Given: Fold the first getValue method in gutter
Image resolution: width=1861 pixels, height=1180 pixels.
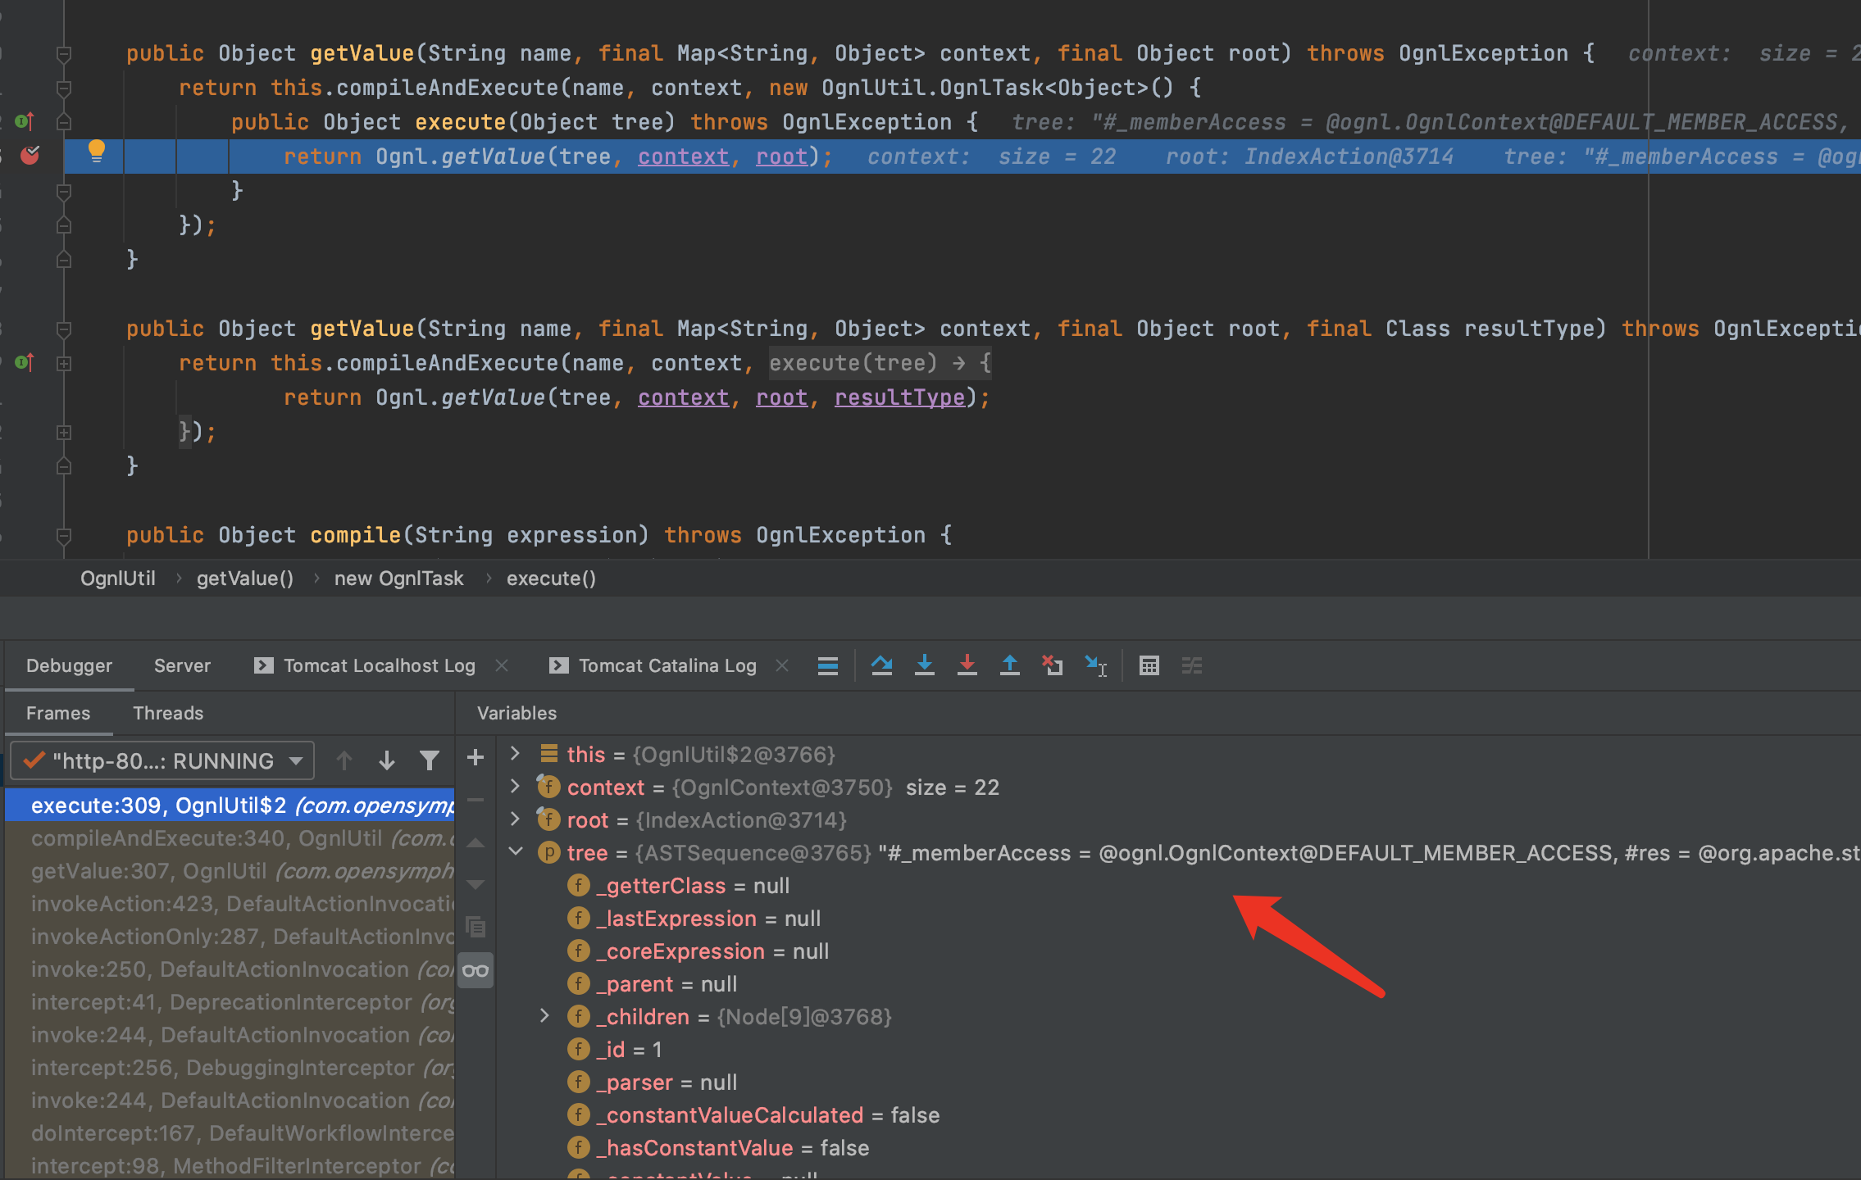Looking at the screenshot, I should click(63, 54).
